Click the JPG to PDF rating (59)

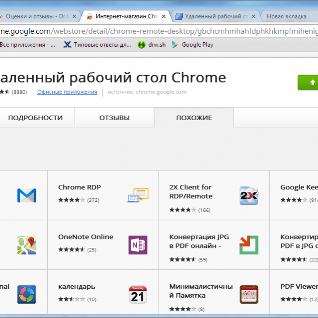188,259
